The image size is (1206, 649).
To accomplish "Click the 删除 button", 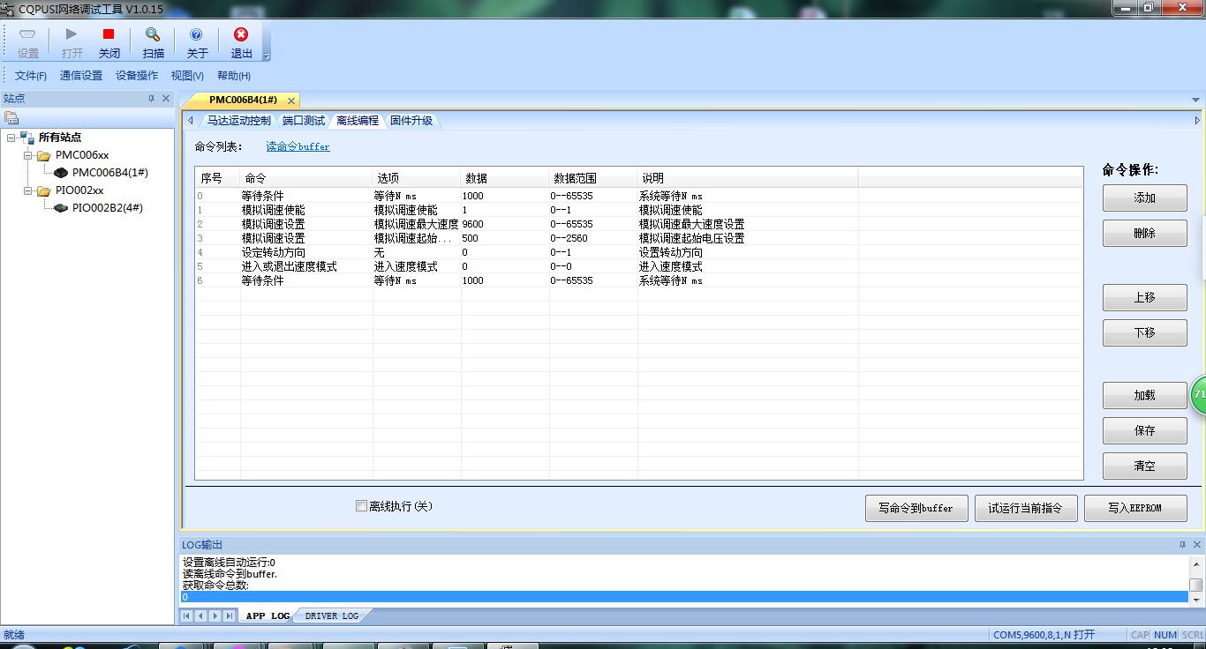I will point(1144,234).
